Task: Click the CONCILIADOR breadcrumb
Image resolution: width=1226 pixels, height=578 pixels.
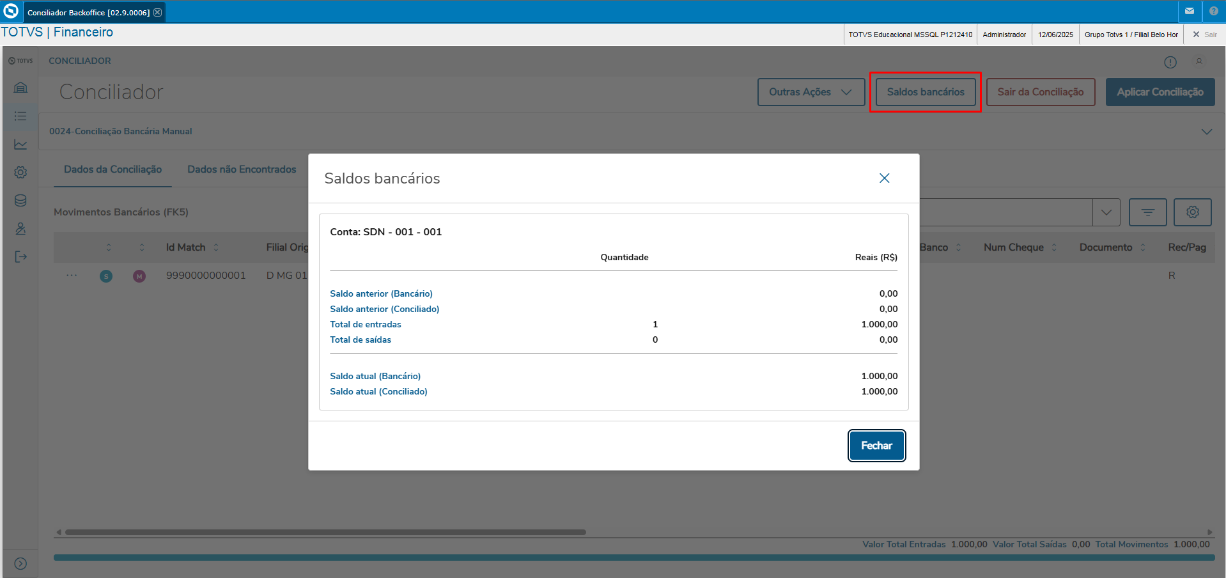Action: [80, 61]
